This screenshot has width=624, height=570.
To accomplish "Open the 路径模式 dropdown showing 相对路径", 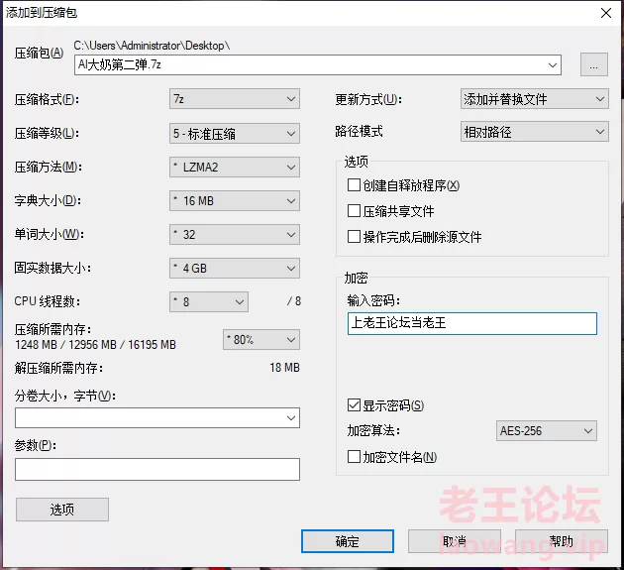I will 535,132.
